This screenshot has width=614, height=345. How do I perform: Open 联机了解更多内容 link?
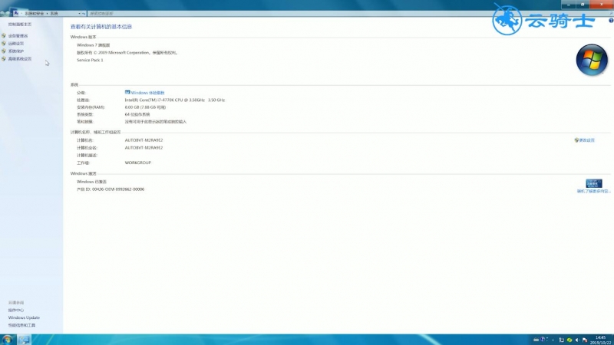click(593, 191)
